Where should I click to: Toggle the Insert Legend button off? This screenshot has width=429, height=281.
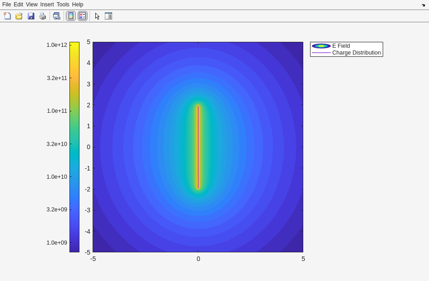point(83,16)
